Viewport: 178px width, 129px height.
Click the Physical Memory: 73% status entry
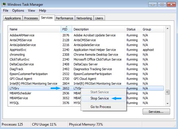86,124
